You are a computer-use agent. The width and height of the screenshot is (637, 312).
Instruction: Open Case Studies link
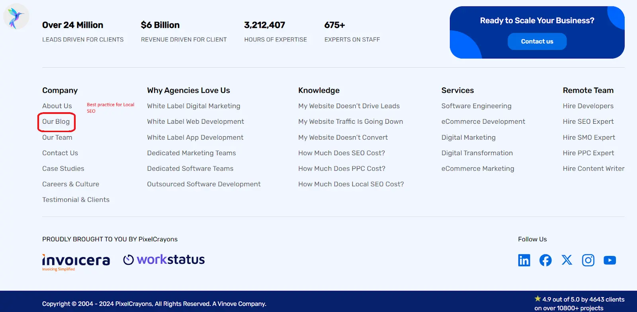tap(63, 169)
